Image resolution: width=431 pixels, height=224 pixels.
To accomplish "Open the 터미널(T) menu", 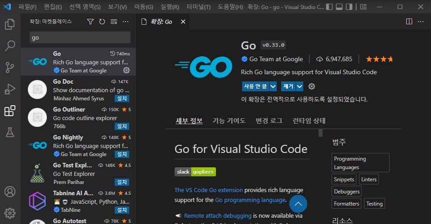I will coord(198,7).
